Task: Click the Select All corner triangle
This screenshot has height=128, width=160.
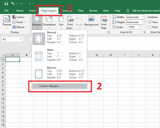Action: coord(3,55)
